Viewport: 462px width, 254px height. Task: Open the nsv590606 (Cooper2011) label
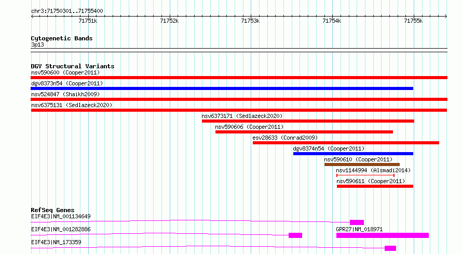coord(249,127)
